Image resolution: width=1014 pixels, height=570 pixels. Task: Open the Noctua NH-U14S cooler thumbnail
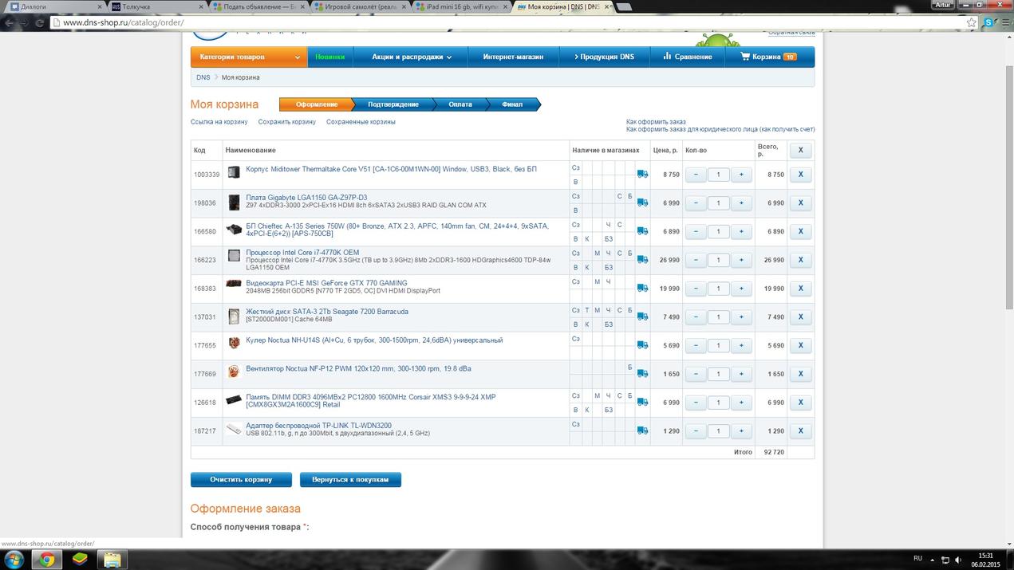tap(234, 343)
